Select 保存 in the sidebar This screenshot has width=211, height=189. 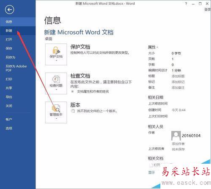point(18,48)
